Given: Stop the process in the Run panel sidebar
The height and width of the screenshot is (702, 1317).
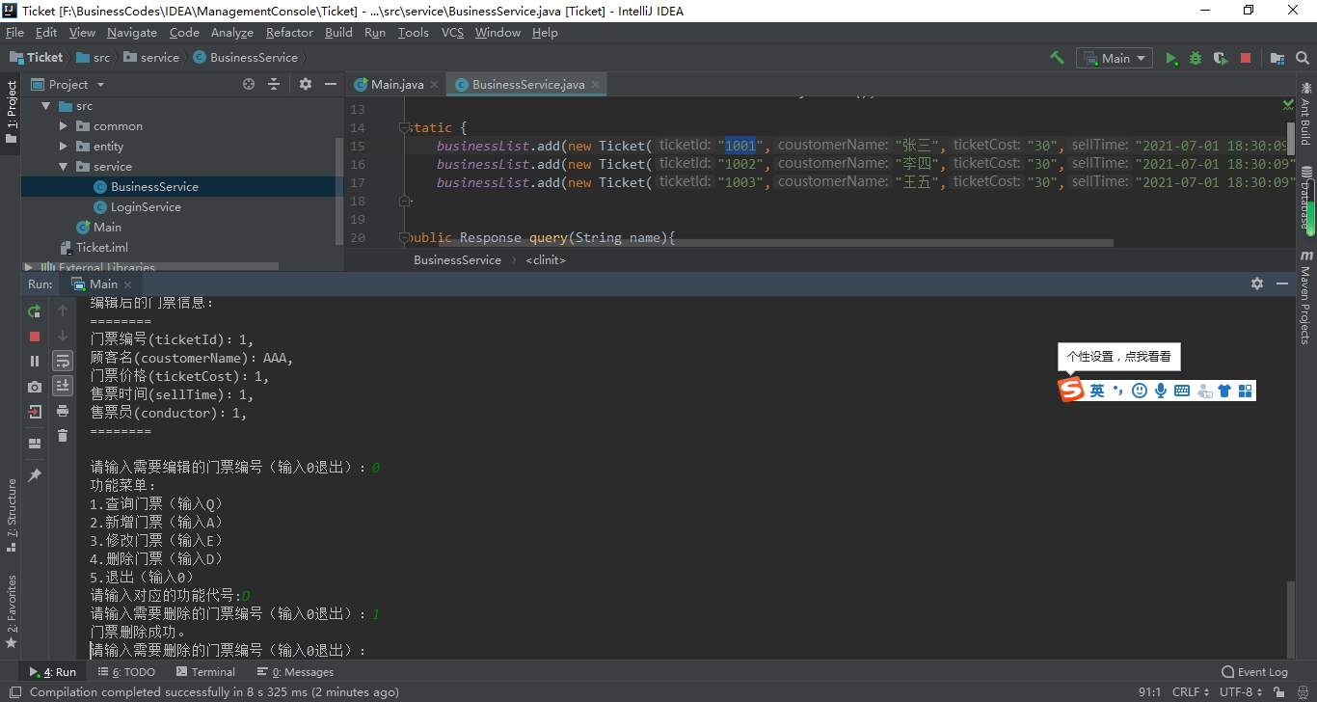Looking at the screenshot, I should (x=35, y=336).
